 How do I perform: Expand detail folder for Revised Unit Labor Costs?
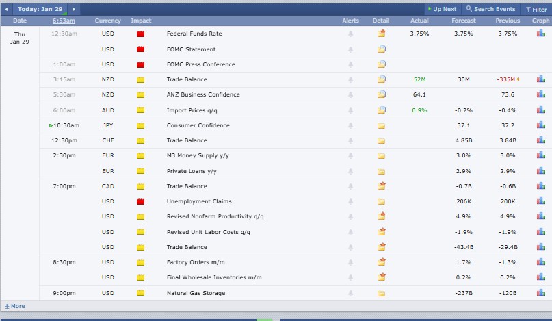point(381,232)
